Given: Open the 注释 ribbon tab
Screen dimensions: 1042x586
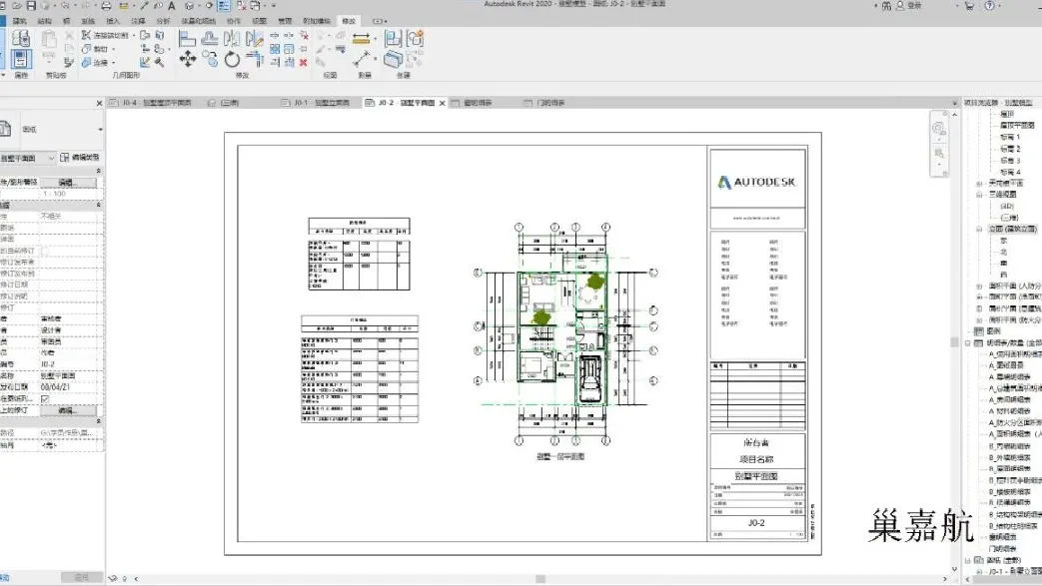Looking at the screenshot, I should (x=138, y=20).
